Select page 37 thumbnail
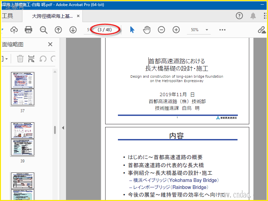 point(22,88)
